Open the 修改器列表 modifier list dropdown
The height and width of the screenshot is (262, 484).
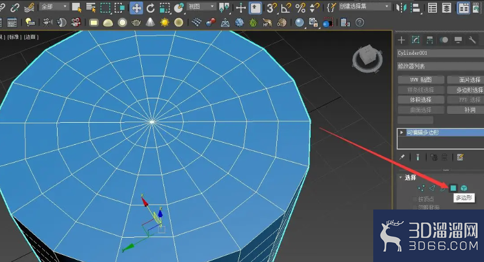440,66
